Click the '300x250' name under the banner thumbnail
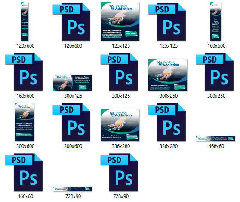Screen dimensions: 240x202 (x=169, y=96)
